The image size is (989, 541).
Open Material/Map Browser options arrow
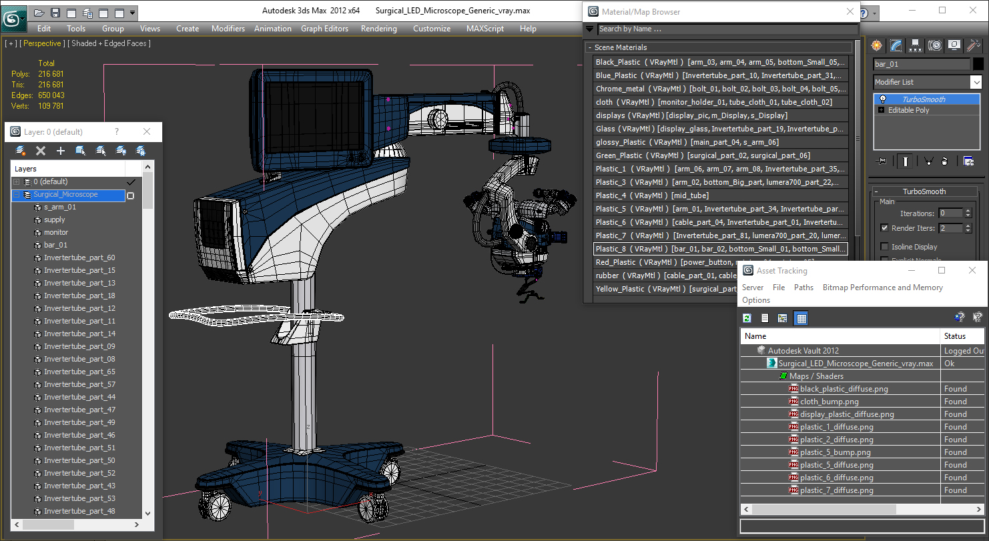[589, 29]
